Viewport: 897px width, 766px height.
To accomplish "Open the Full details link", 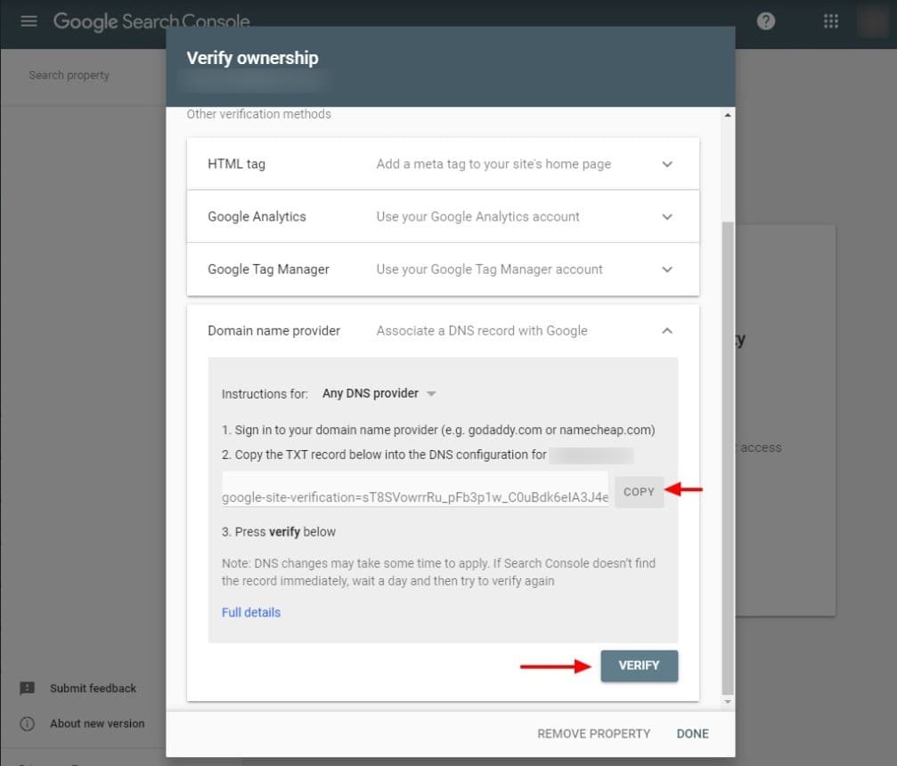I will [x=251, y=612].
